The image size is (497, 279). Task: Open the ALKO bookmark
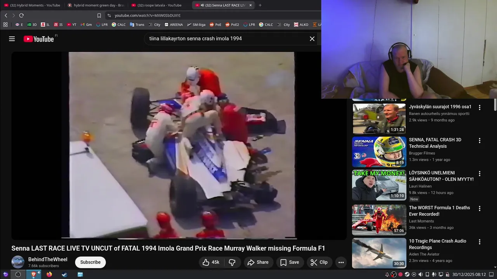pos(301,24)
